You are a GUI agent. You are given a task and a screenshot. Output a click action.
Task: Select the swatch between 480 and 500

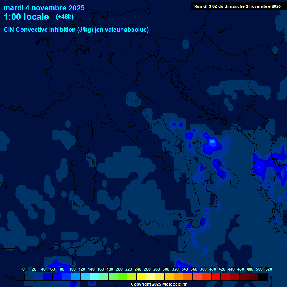[x=253, y=277]
